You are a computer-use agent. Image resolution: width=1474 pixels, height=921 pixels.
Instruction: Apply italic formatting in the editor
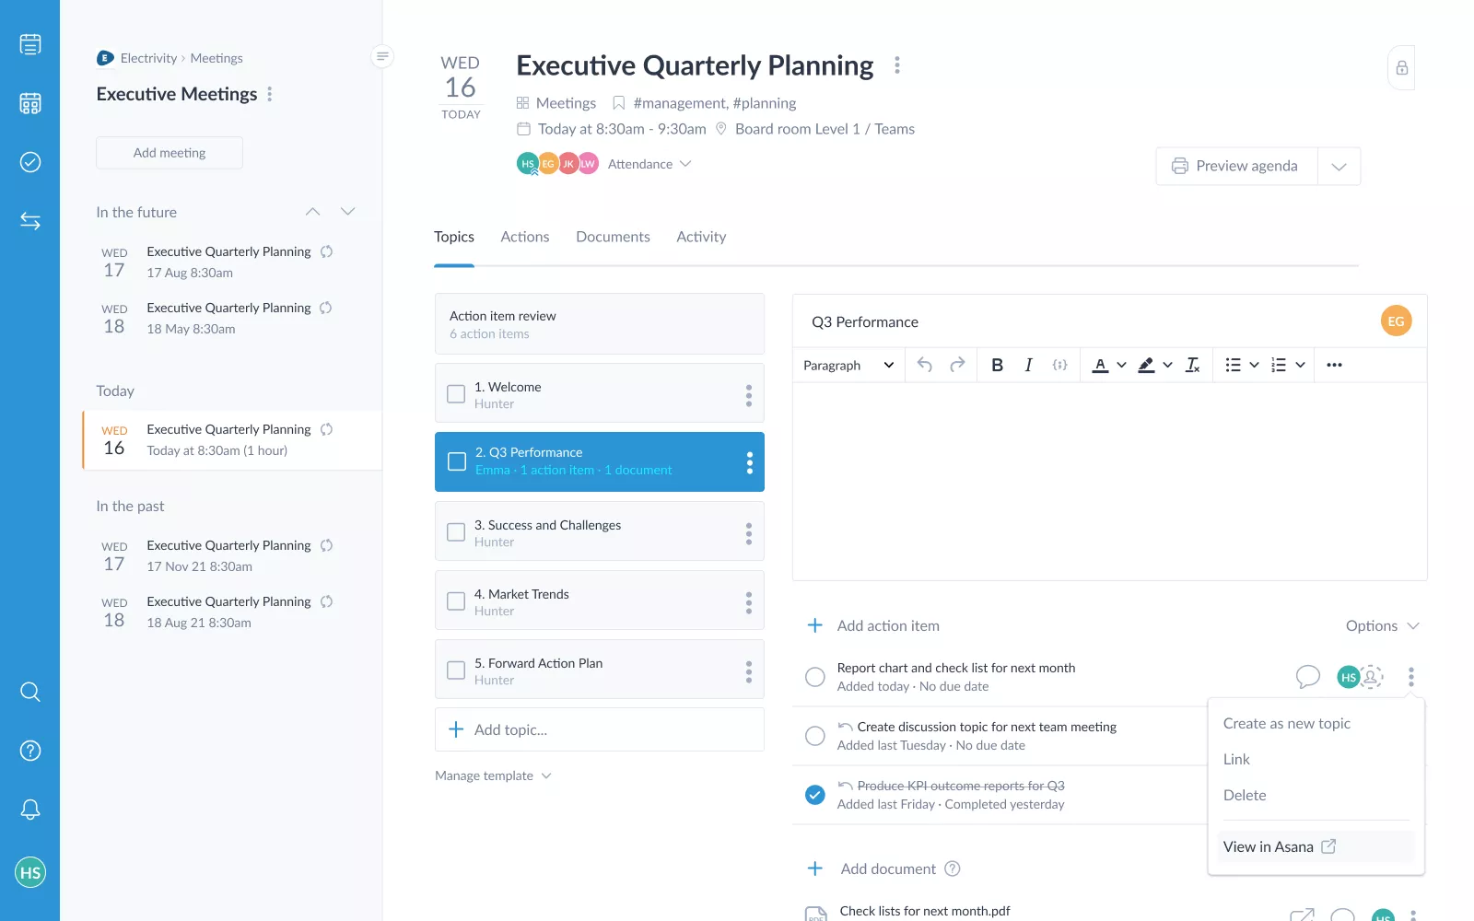tap(1028, 365)
